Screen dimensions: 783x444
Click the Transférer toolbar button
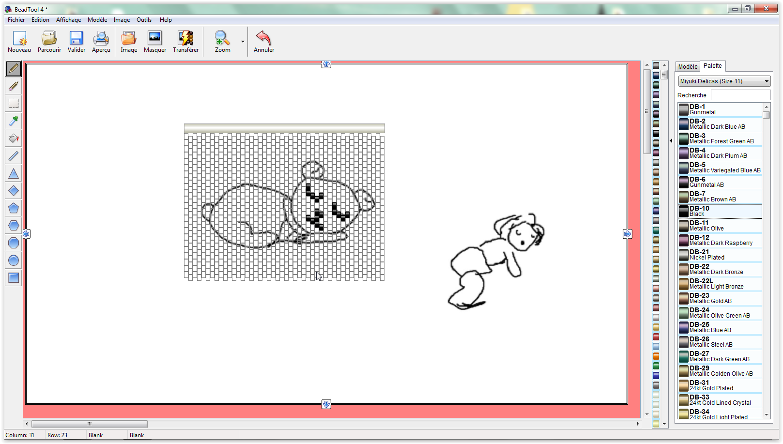(185, 42)
